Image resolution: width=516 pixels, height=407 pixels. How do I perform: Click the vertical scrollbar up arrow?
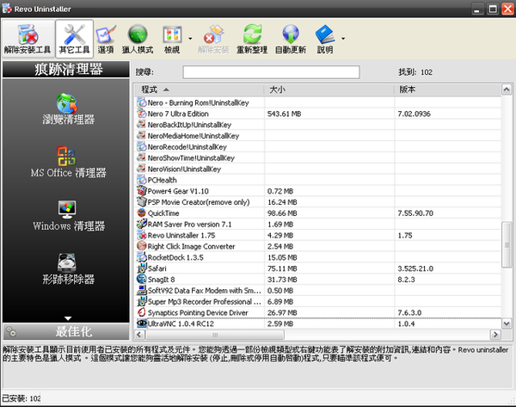(x=507, y=89)
